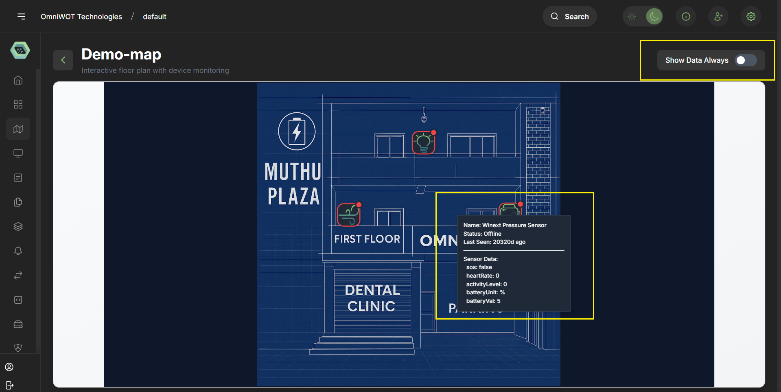Viewport: 781px width, 392px height.
Task: Click the OmniWOT Technologies breadcrumb
Action: click(81, 17)
